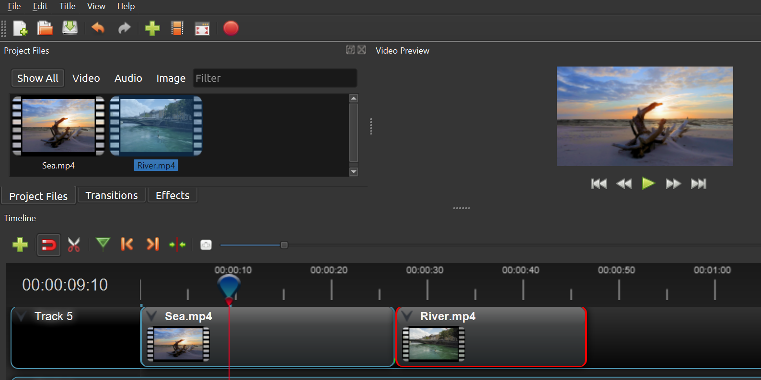
Task: Play the video preview
Action: click(x=648, y=184)
